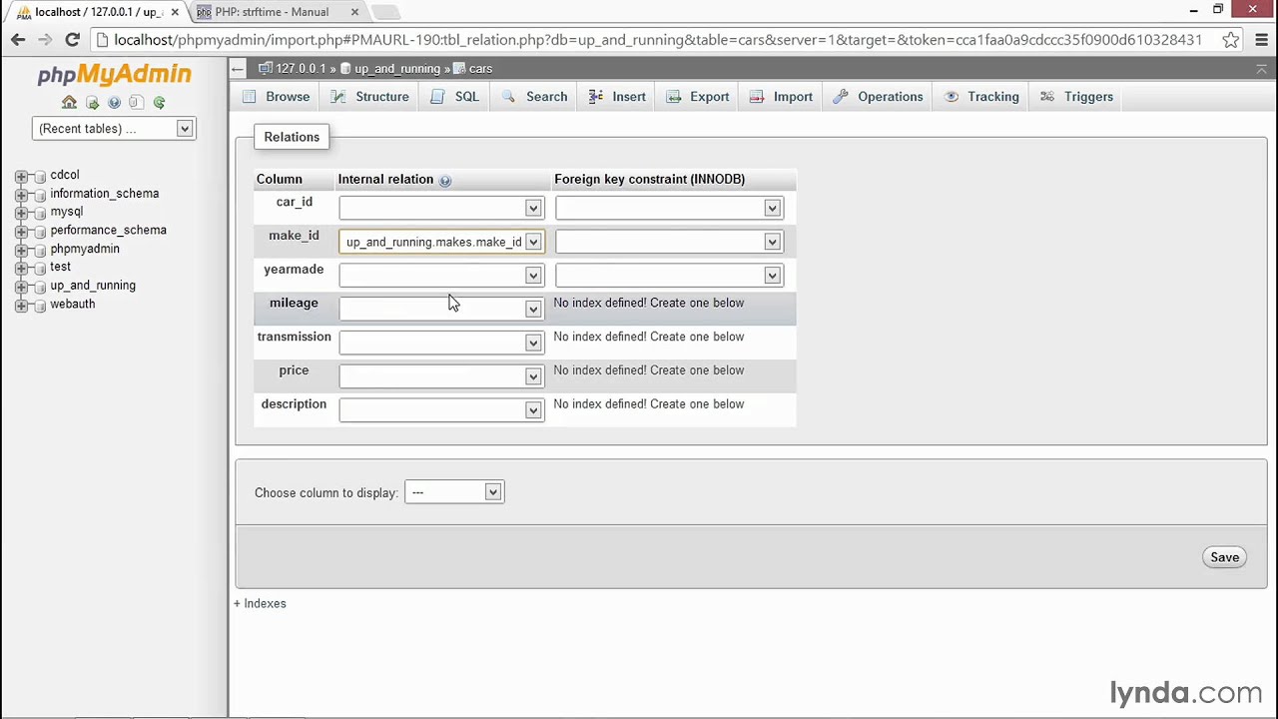Click the car_id foreign key constraint dropdown

click(772, 208)
